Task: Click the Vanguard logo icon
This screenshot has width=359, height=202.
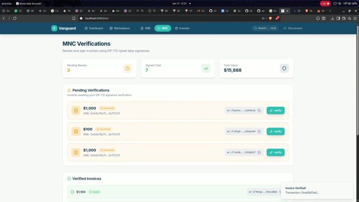Action: 54,28
